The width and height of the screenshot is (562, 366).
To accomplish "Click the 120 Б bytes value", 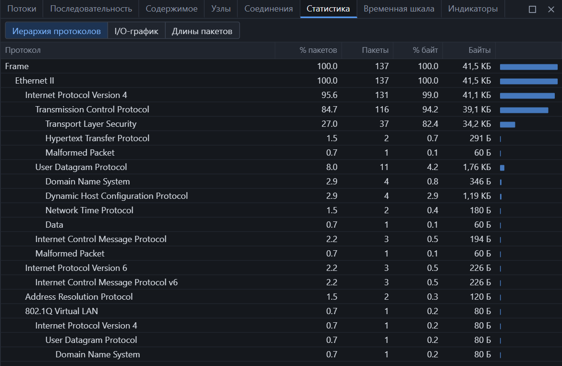I will tap(480, 297).
